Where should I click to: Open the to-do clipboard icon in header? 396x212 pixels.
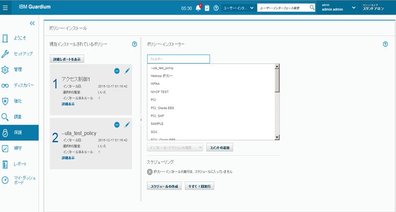tap(207, 8)
